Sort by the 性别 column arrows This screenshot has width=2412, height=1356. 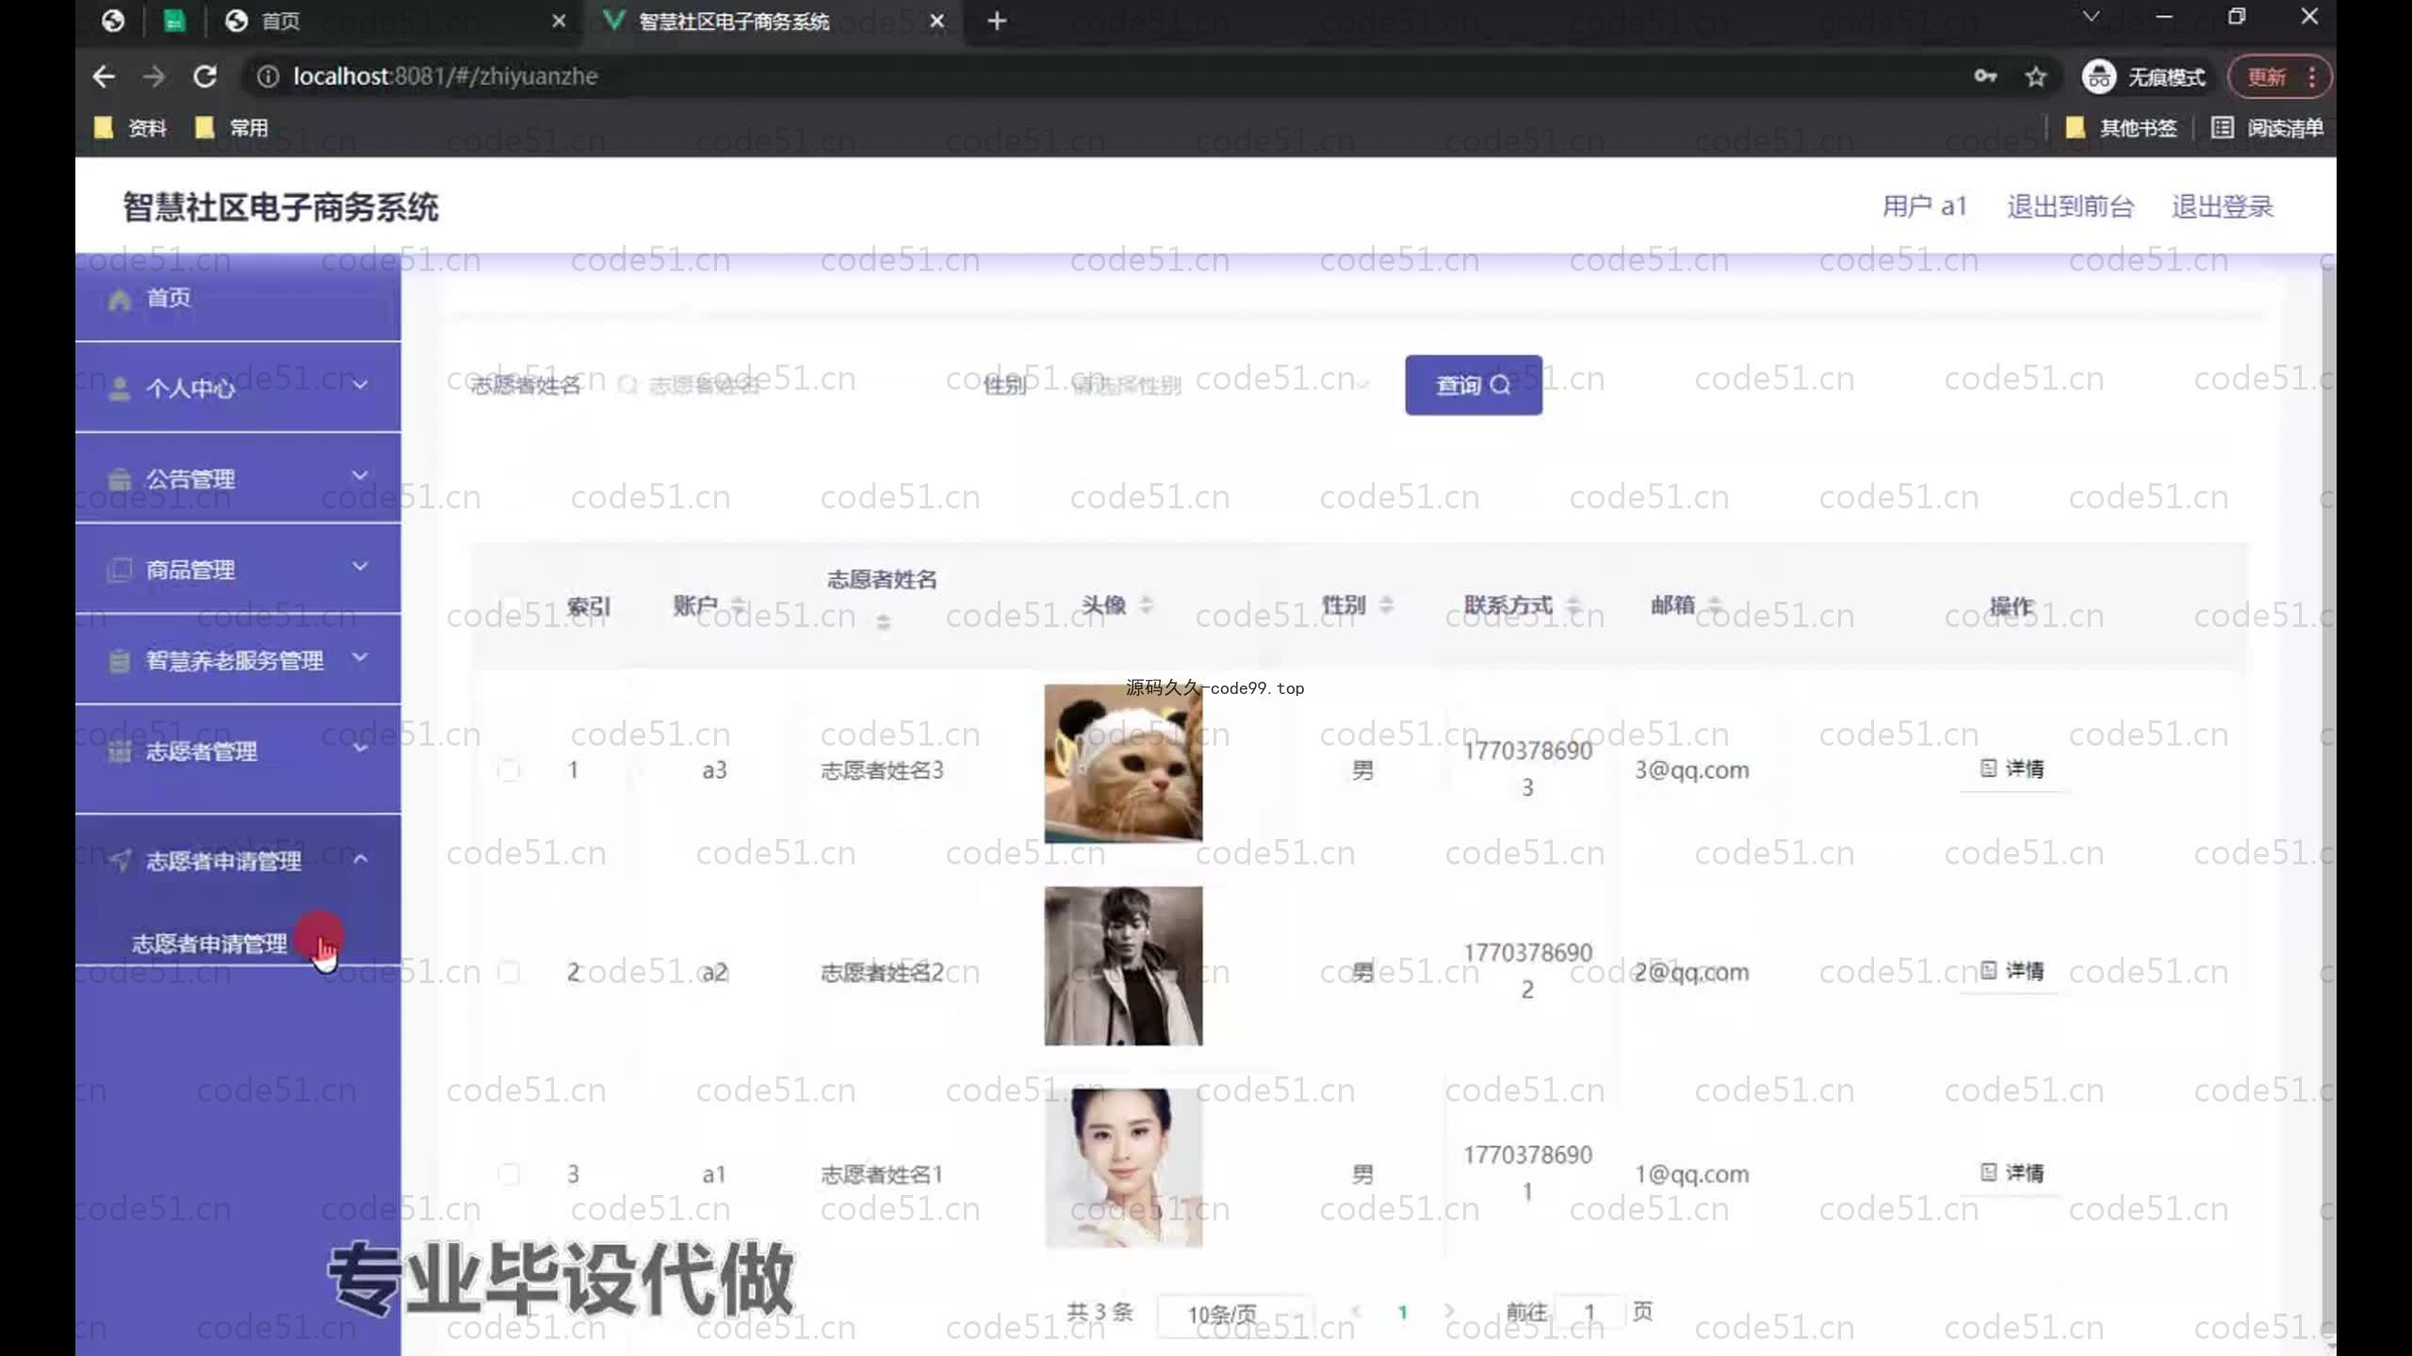click(1386, 605)
